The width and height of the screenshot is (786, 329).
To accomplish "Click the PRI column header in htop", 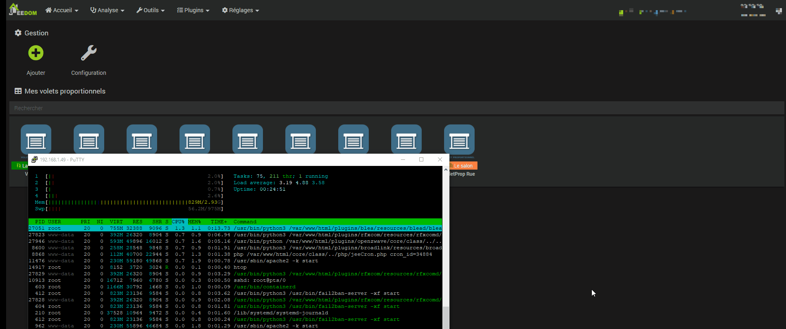I will click(x=85, y=222).
